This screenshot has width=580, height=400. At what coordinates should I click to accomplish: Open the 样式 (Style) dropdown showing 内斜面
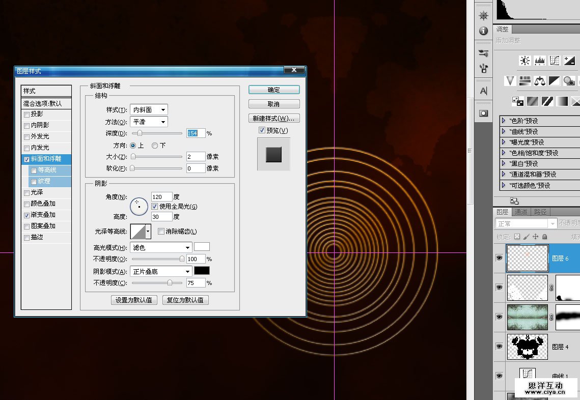(x=149, y=110)
